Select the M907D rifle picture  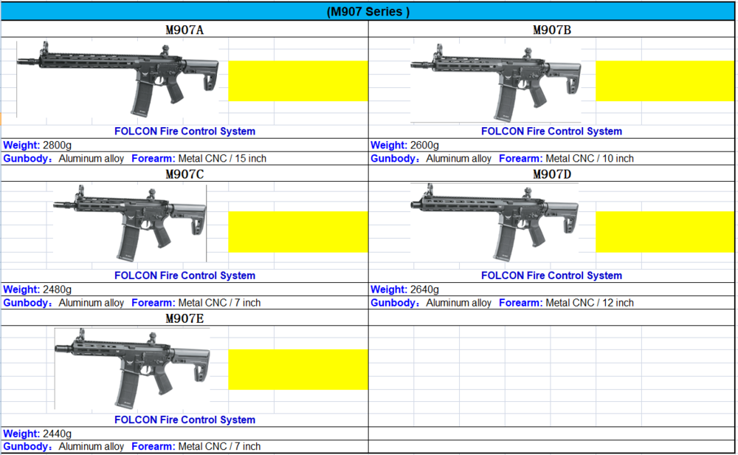494,222
